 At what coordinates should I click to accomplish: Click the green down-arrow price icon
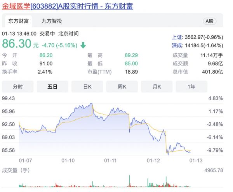click(83, 45)
